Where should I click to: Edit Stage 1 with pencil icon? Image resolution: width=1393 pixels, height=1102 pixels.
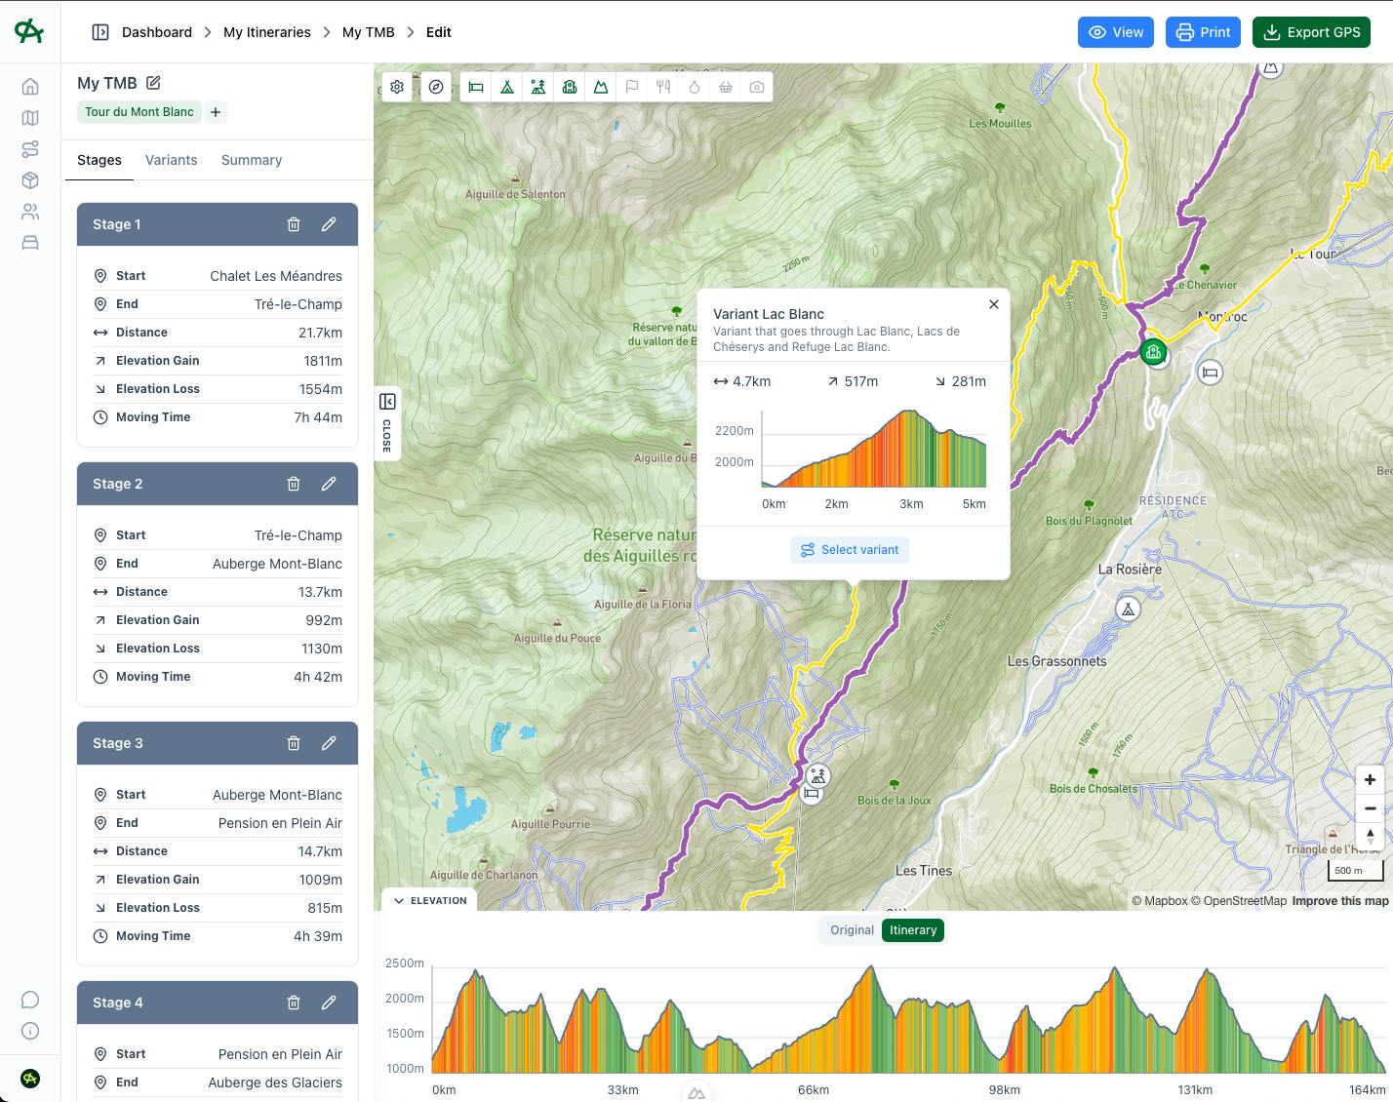coord(329,224)
